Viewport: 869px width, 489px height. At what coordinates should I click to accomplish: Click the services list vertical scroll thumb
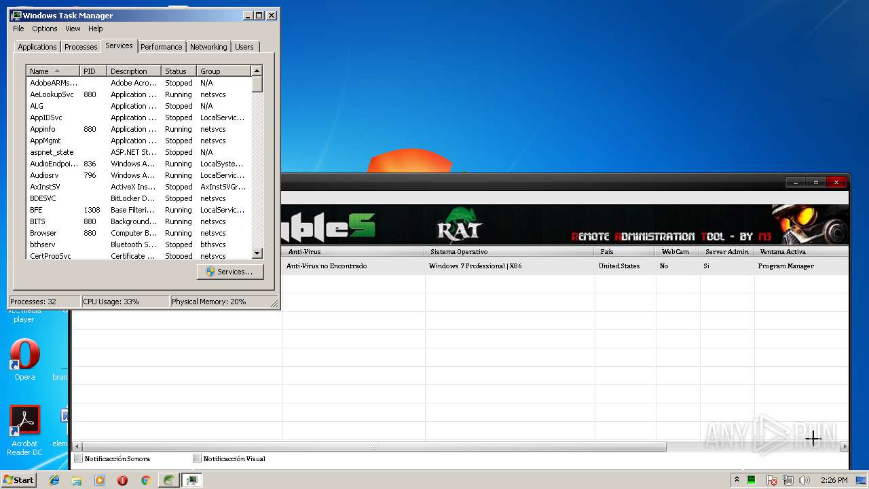(257, 84)
